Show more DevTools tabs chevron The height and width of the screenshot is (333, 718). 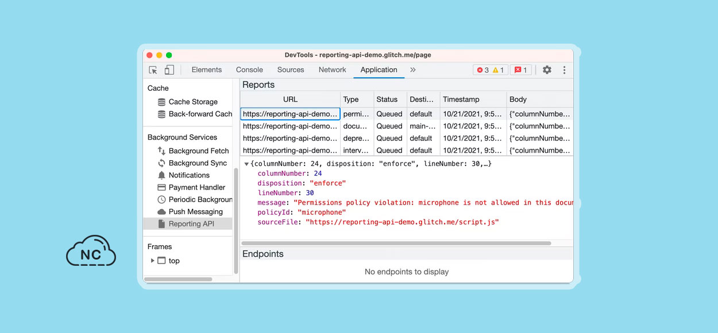point(412,70)
